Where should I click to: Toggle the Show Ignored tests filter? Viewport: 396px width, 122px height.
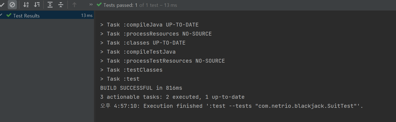12,5
